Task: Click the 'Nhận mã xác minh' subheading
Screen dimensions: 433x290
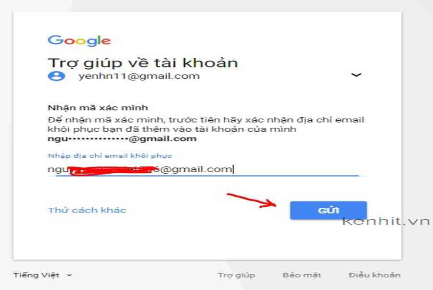Action: [98, 108]
